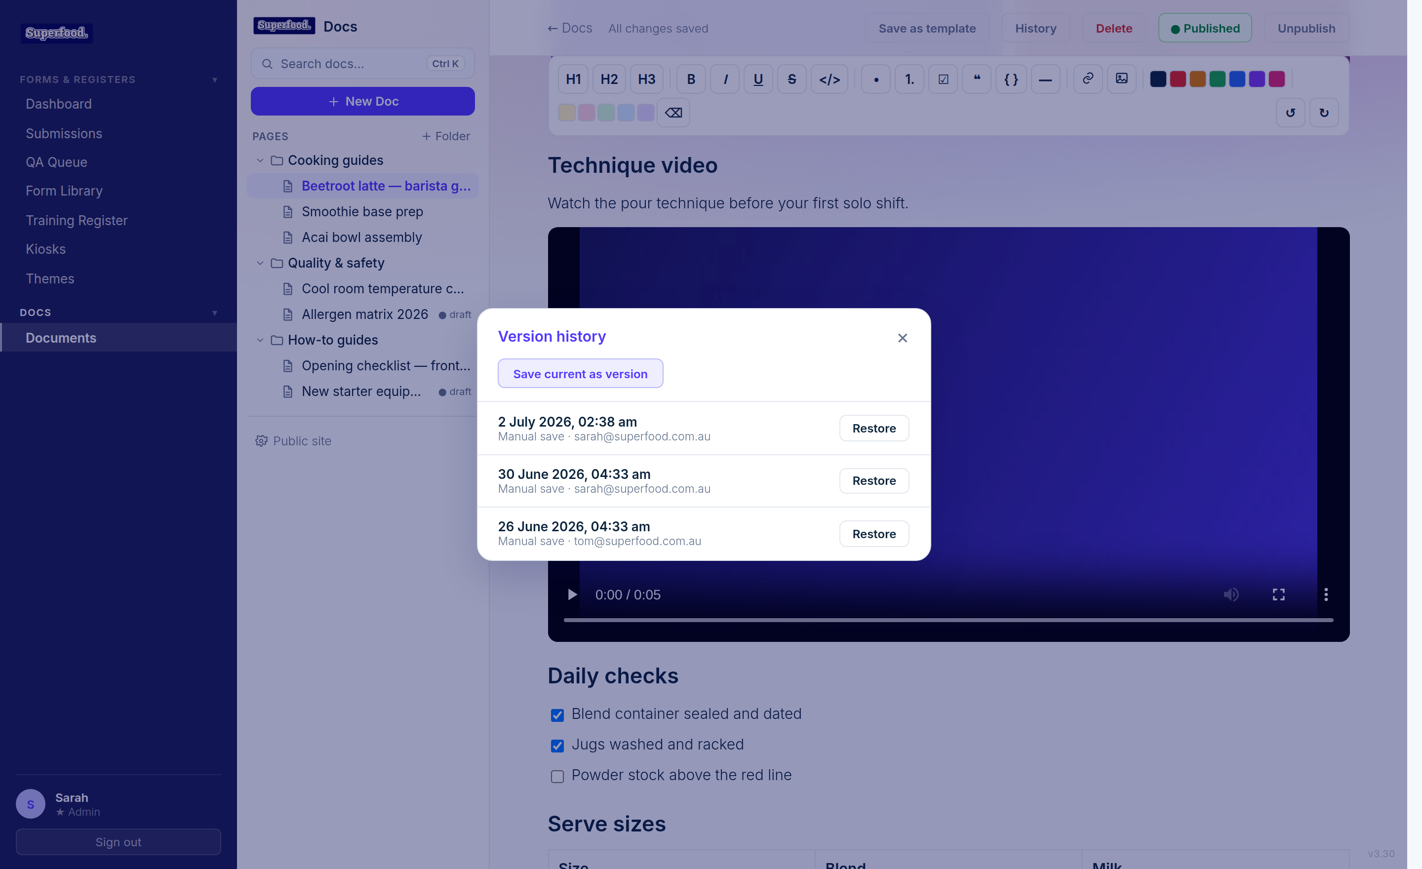
Task: Restore the 30 June 2026 version
Action: [x=874, y=480]
